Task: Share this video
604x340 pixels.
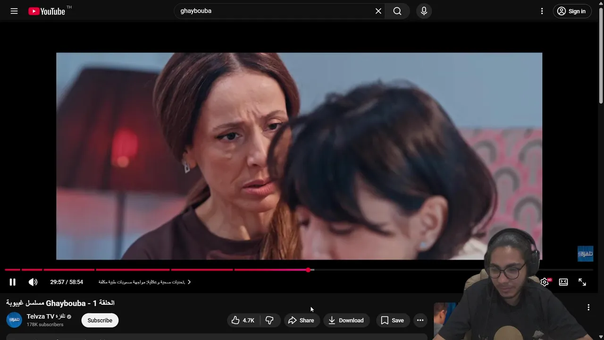Action: (301, 320)
